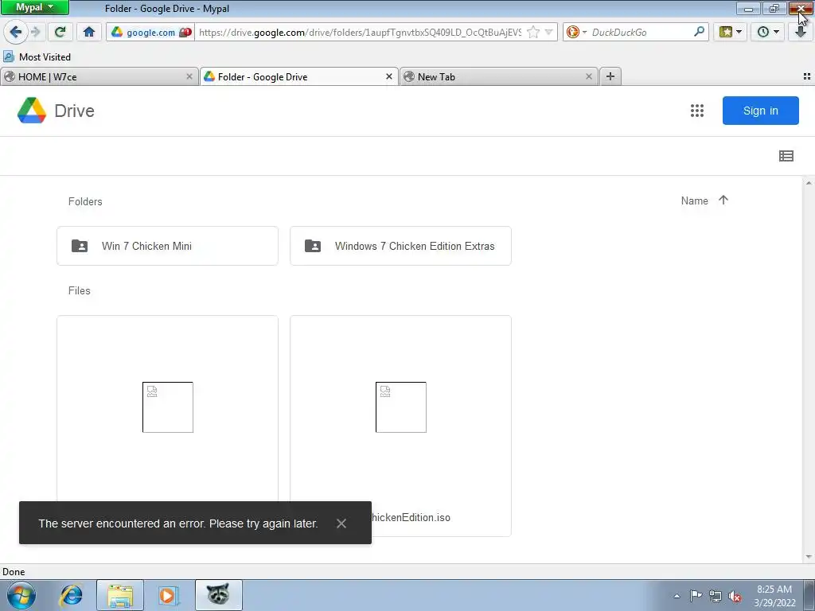
Task: Open the bookmarks menu star button
Action: [730, 32]
